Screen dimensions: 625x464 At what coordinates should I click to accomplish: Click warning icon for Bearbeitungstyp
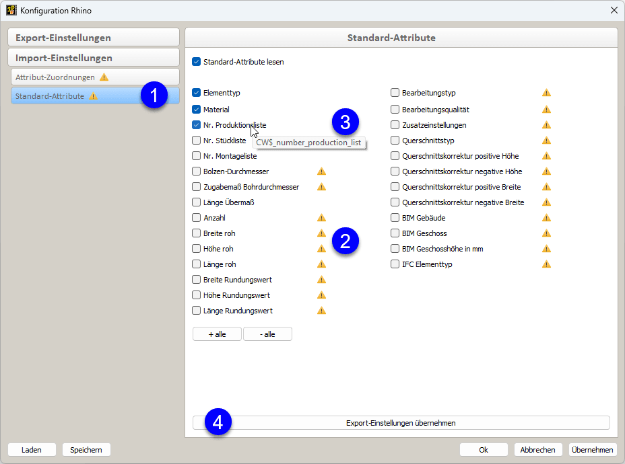coord(546,93)
